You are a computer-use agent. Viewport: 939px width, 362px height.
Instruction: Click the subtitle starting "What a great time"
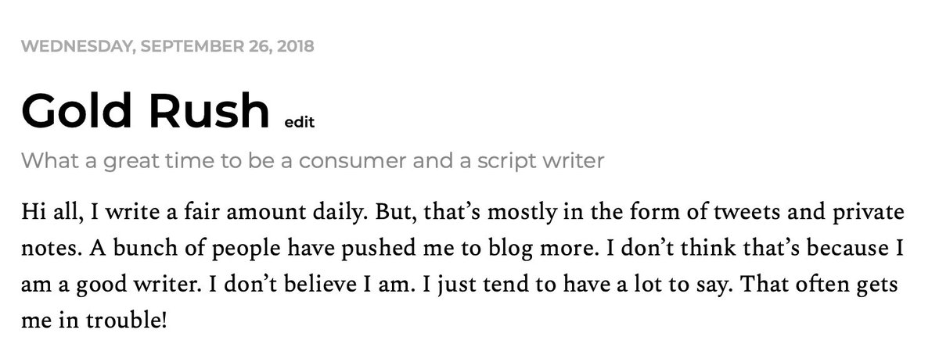tap(313, 162)
